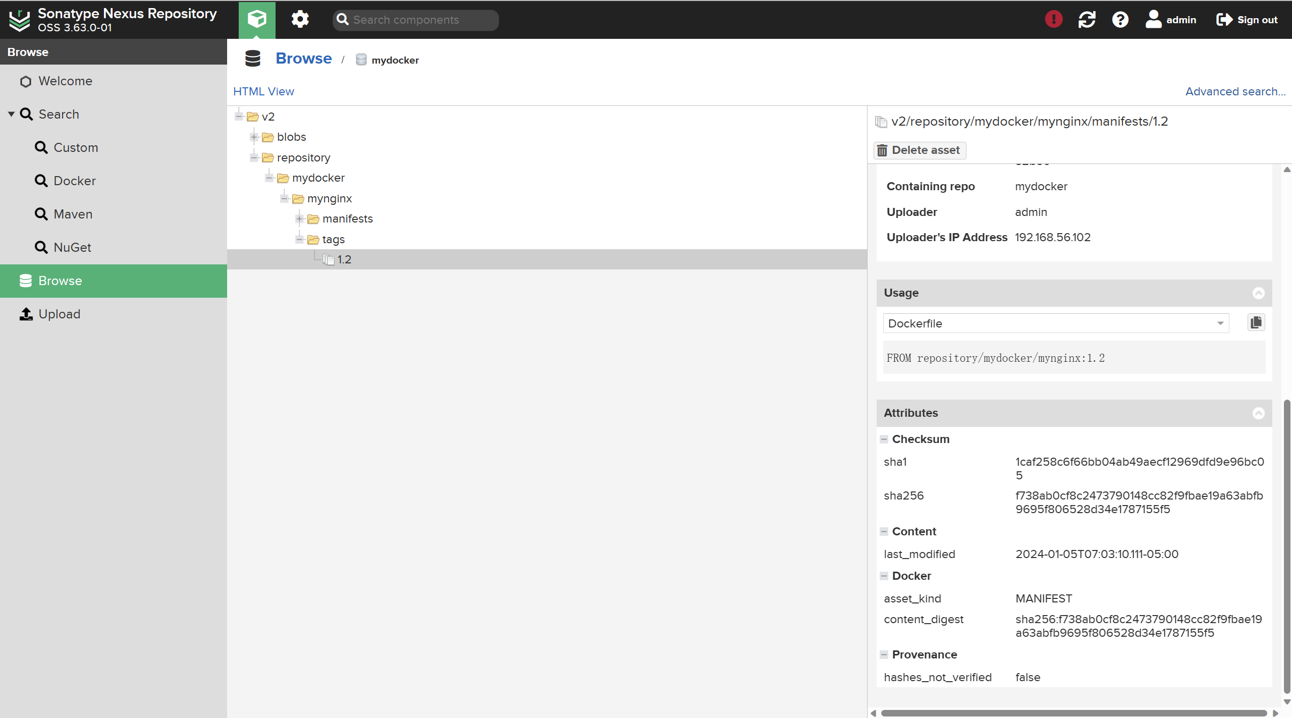Collapse the Checksum group

click(x=884, y=439)
